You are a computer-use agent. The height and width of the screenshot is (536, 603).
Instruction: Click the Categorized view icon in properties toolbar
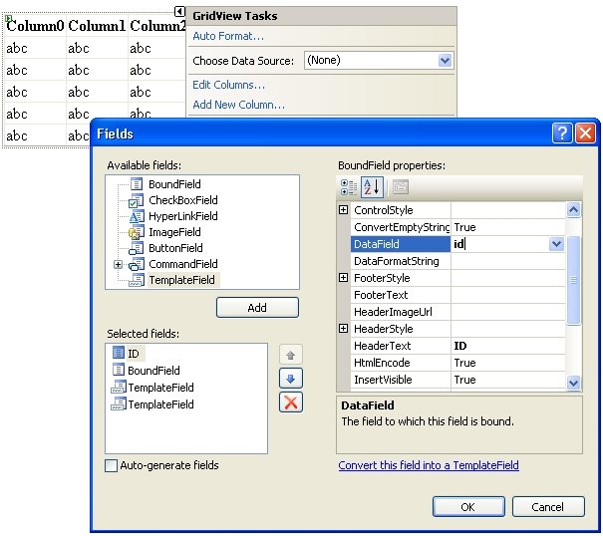(x=349, y=187)
